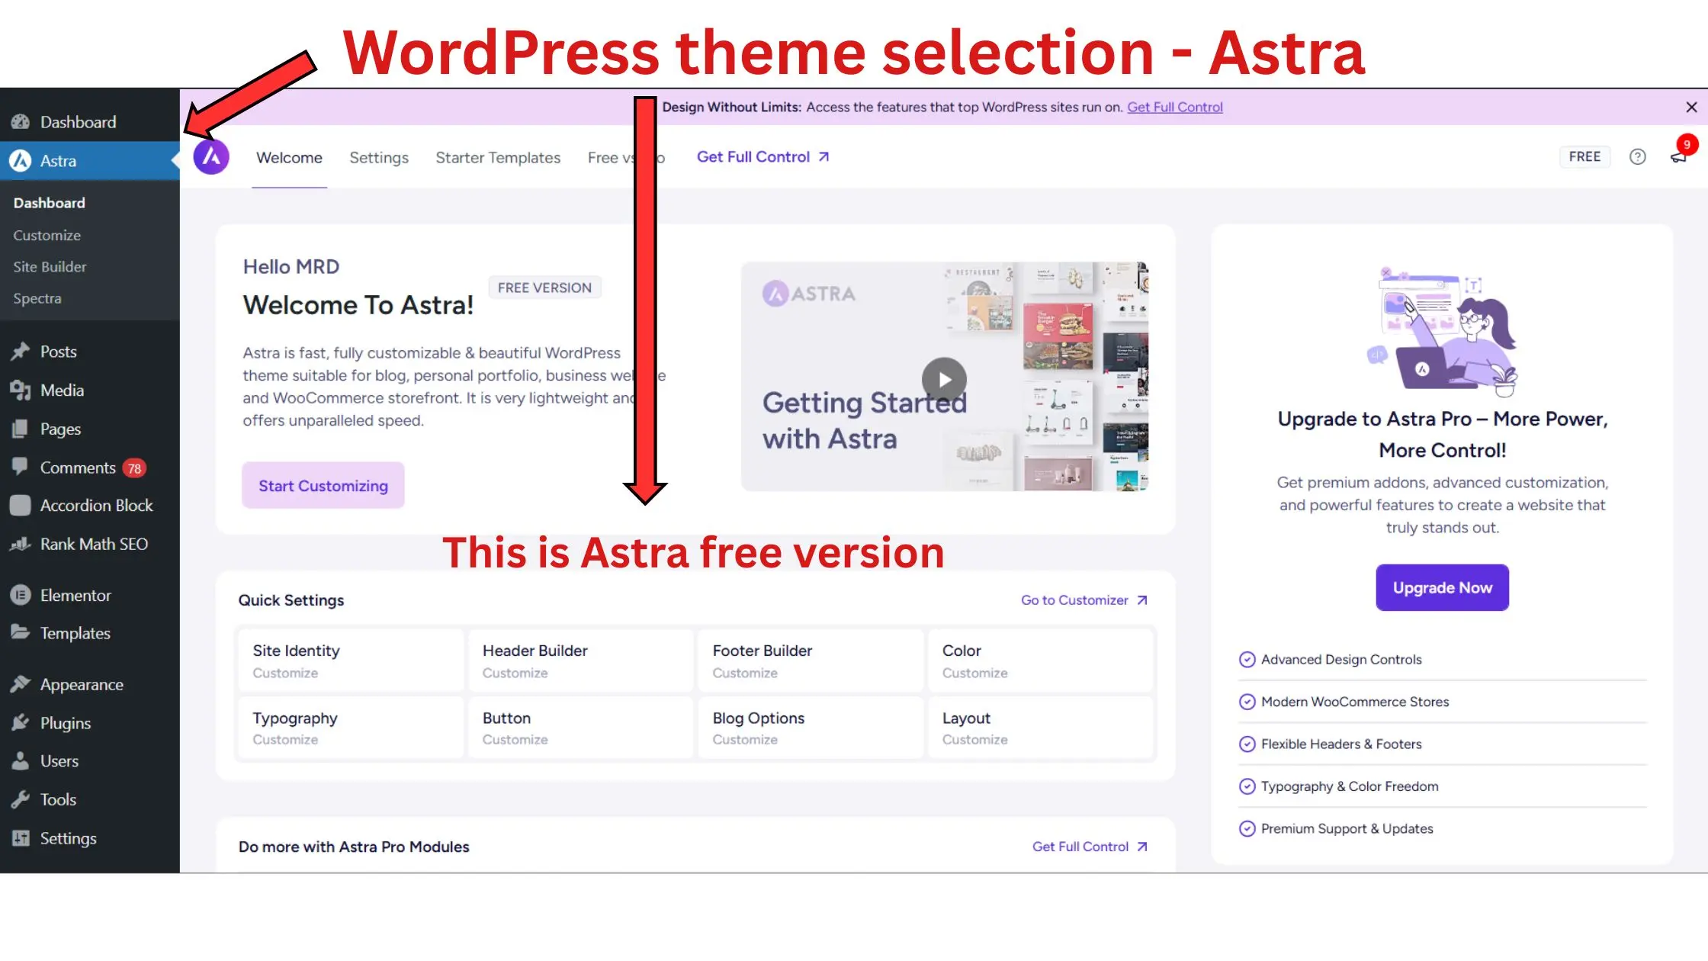Screen dimensions: 1708x961
Task: Open the Free vs Pro tab
Action: click(626, 158)
